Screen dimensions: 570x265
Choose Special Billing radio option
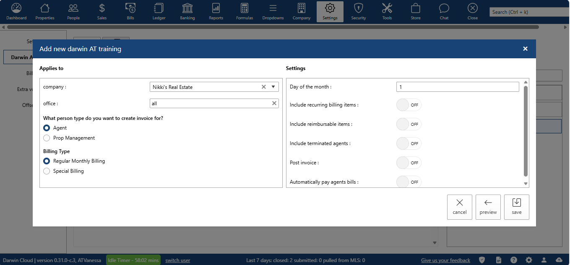(x=47, y=171)
